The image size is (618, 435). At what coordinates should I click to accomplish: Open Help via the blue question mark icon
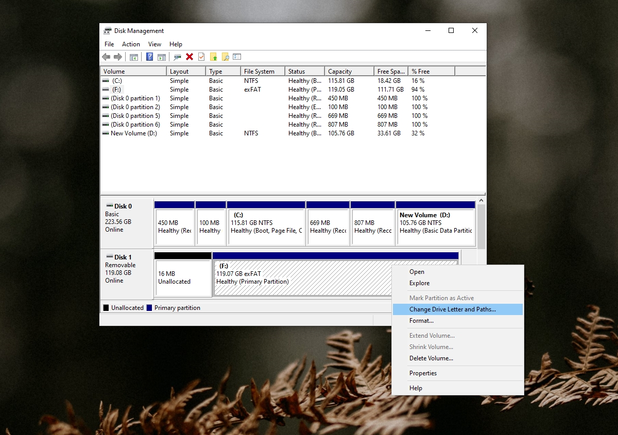click(x=149, y=57)
